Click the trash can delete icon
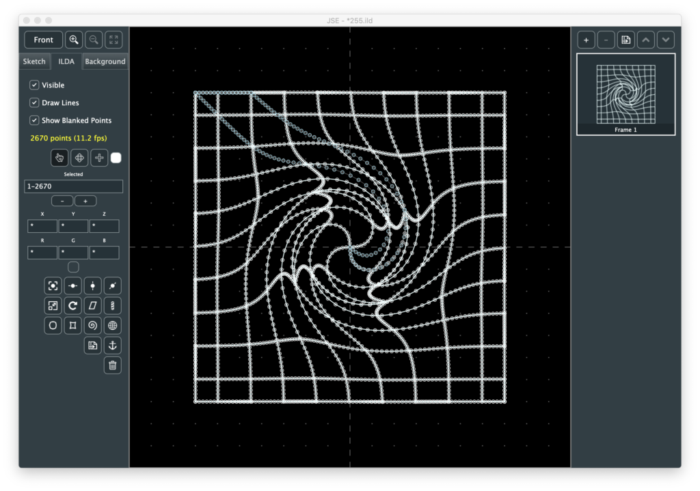Screen dimensions: 700x491 113,365
